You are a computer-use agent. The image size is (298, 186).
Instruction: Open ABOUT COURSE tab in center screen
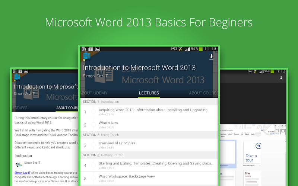[203, 93]
